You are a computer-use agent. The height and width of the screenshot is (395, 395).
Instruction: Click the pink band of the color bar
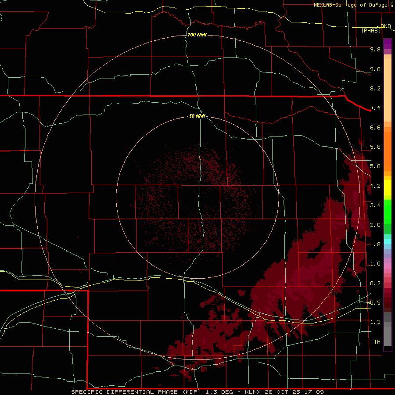point(388,266)
